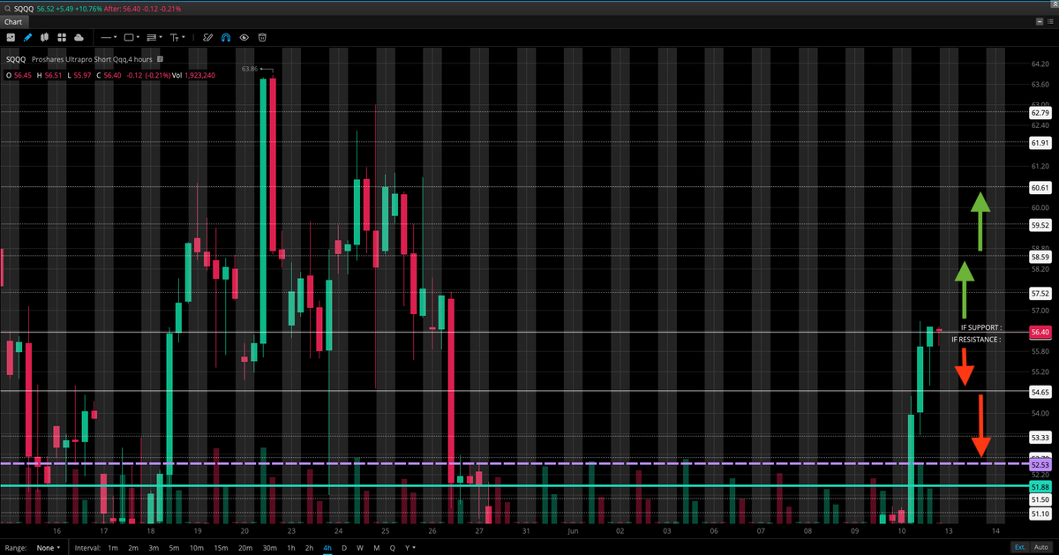Select the Chart tab
This screenshot has height=555, width=1059.
pyautogui.click(x=13, y=21)
